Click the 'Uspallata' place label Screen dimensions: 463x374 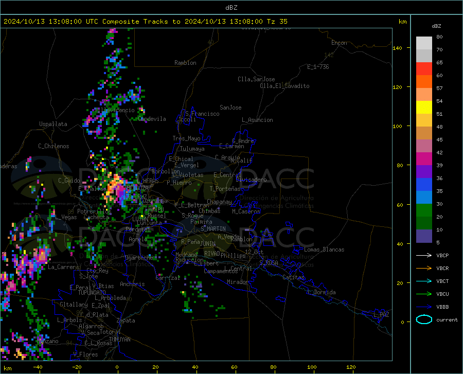(x=53, y=124)
